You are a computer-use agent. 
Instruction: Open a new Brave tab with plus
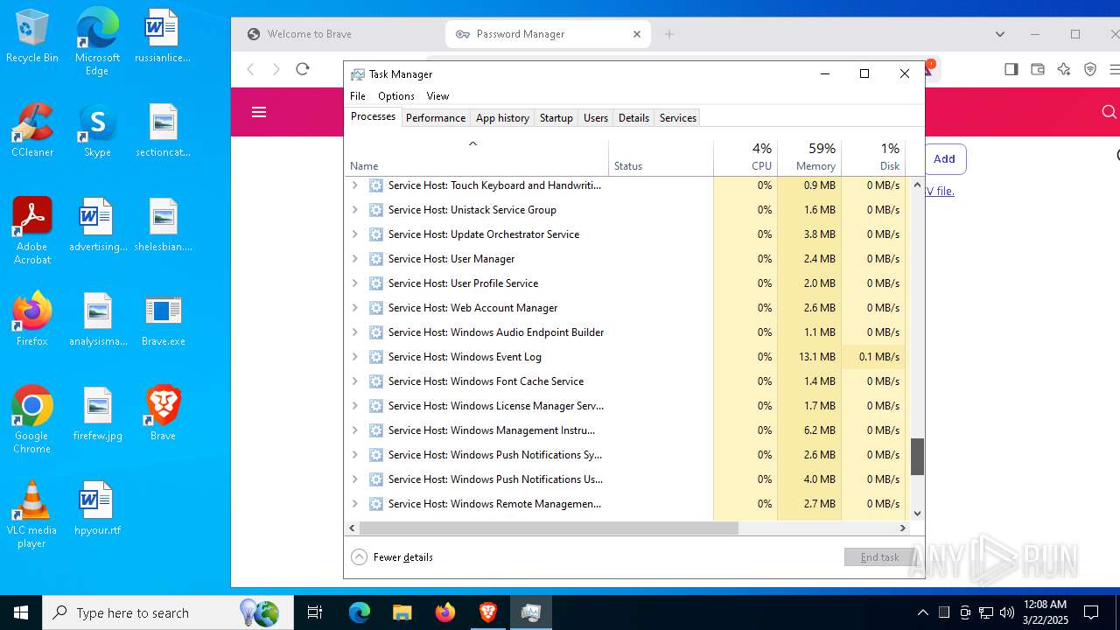(x=669, y=34)
